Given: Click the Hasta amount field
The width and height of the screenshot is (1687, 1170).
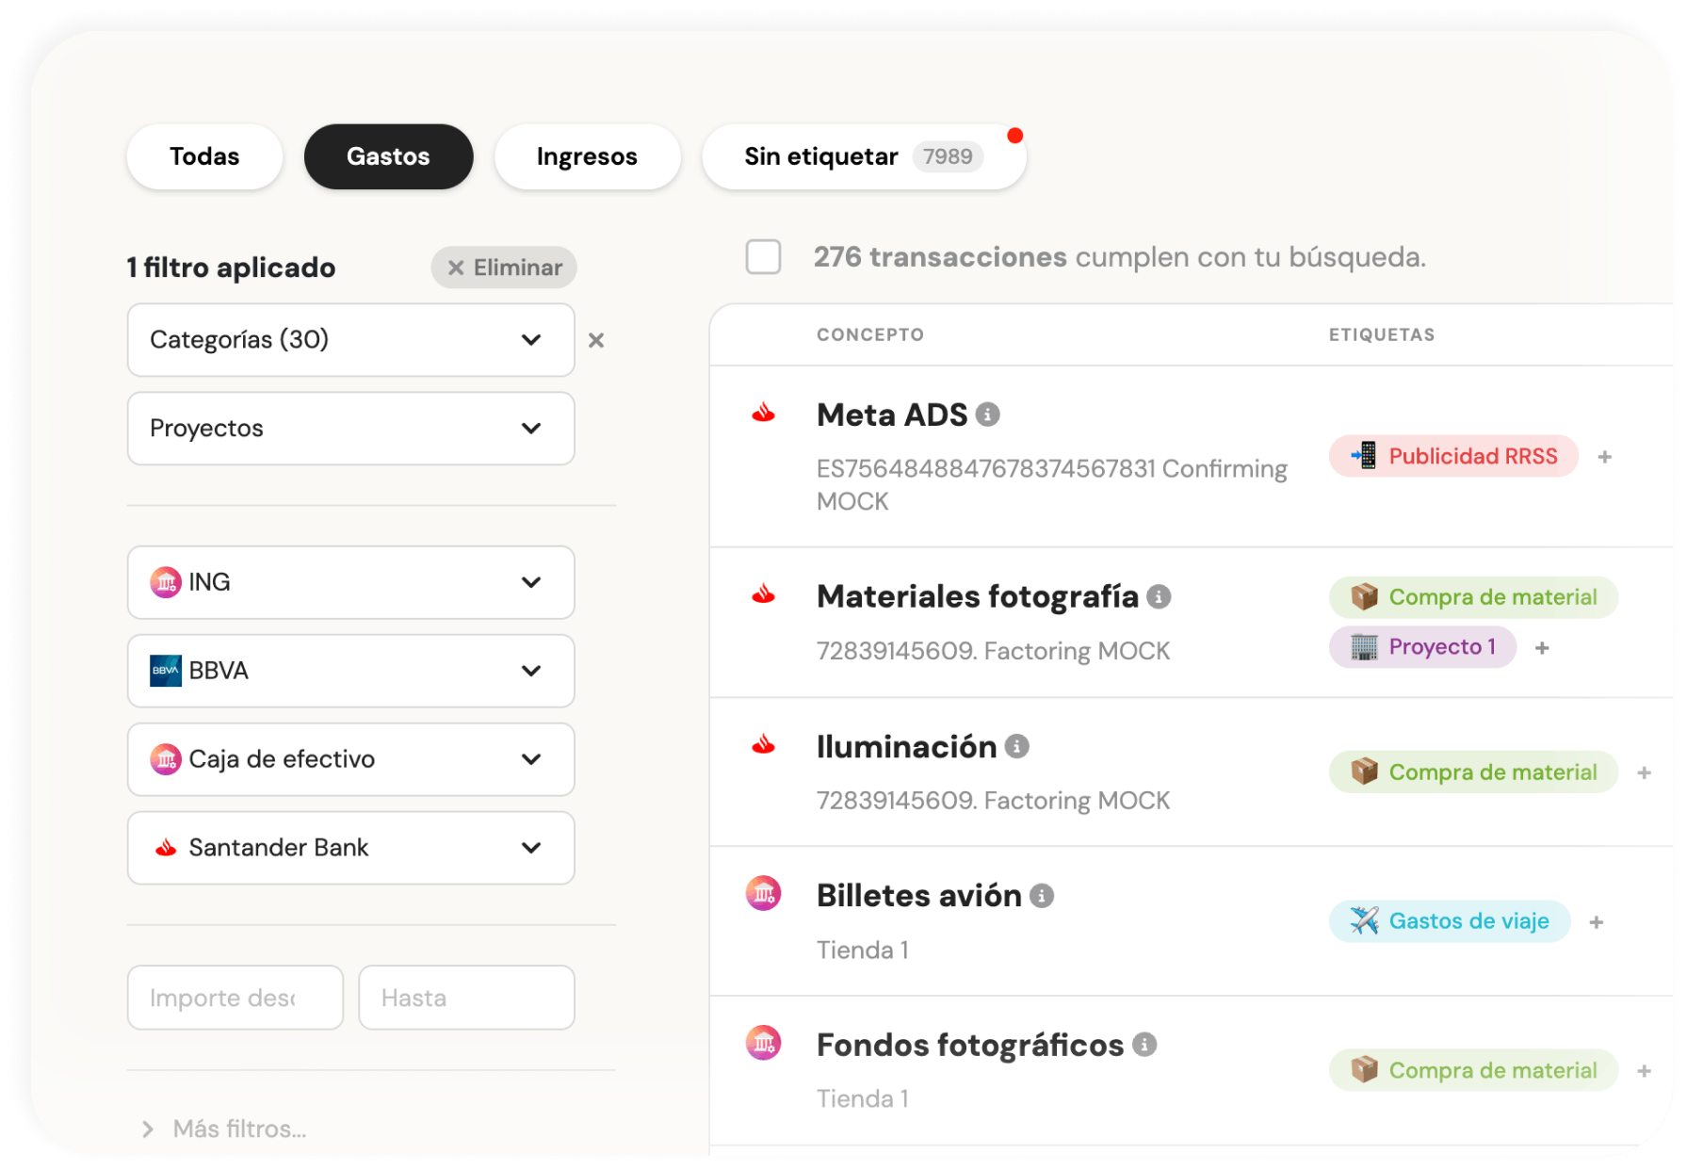Looking at the screenshot, I should pos(466,998).
